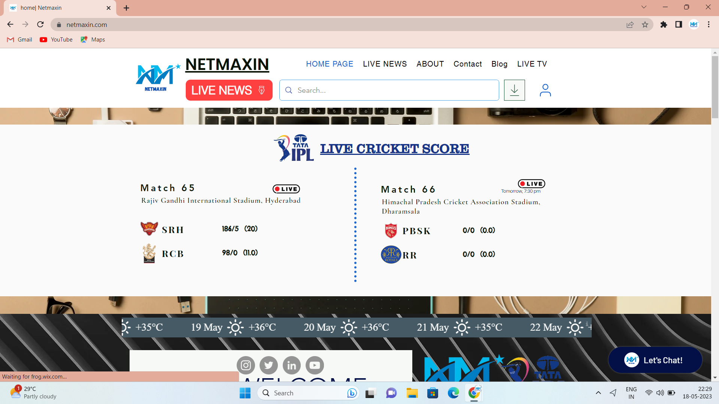Screen dimensions: 719x404
Task: Open the ABOUT nav item
Action: click(x=430, y=64)
